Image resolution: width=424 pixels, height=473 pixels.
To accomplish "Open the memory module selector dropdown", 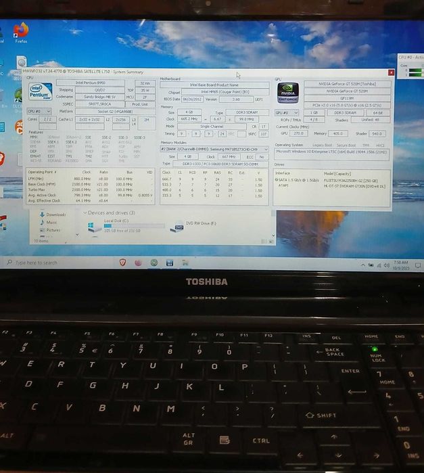I will [x=214, y=150].
